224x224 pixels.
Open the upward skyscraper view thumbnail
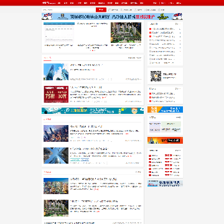coord(56,156)
